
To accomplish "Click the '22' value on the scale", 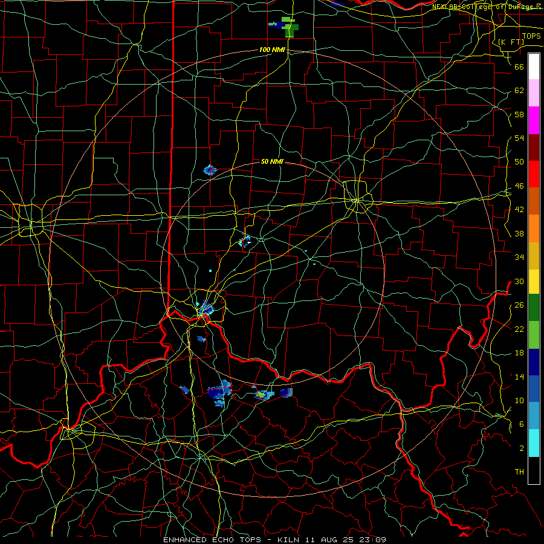I will click(x=519, y=329).
